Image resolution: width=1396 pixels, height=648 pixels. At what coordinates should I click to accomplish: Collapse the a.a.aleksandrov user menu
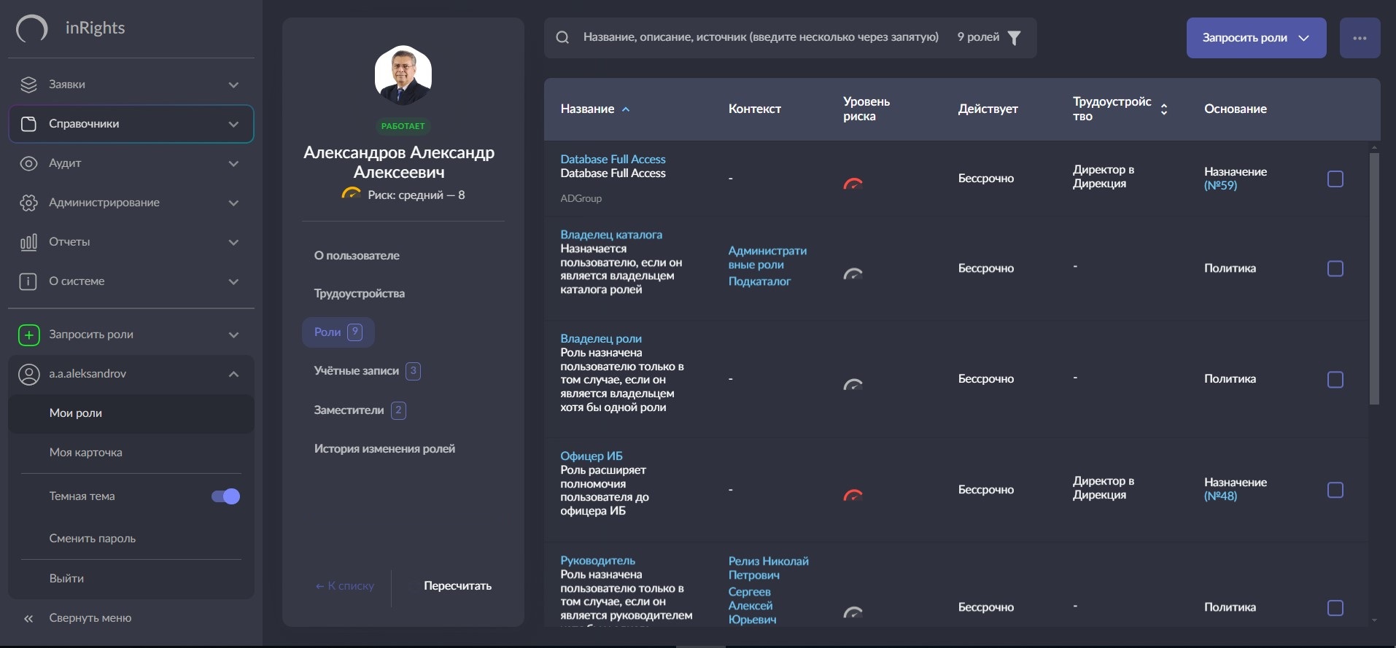coord(233,374)
